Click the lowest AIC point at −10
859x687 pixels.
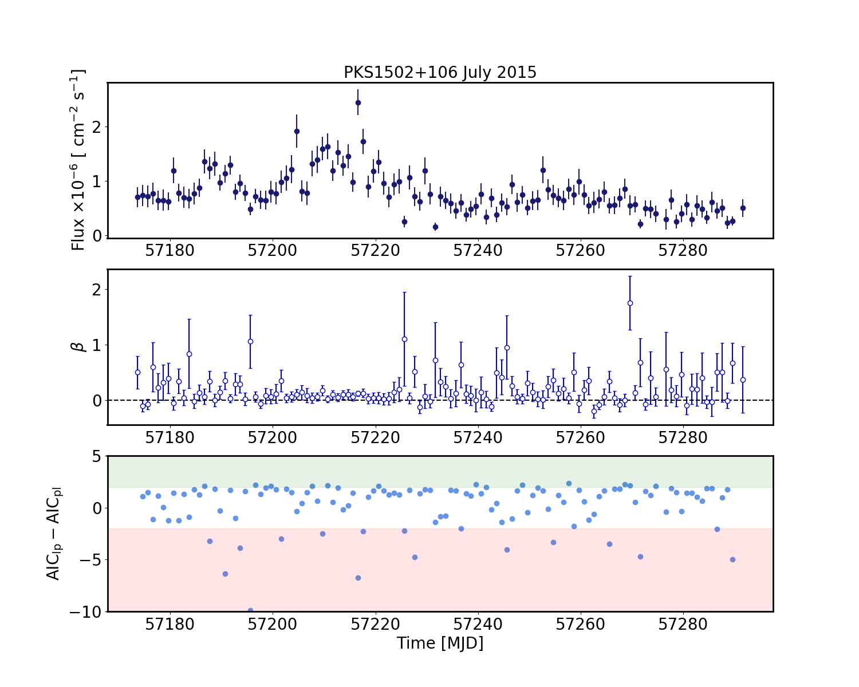250,610
